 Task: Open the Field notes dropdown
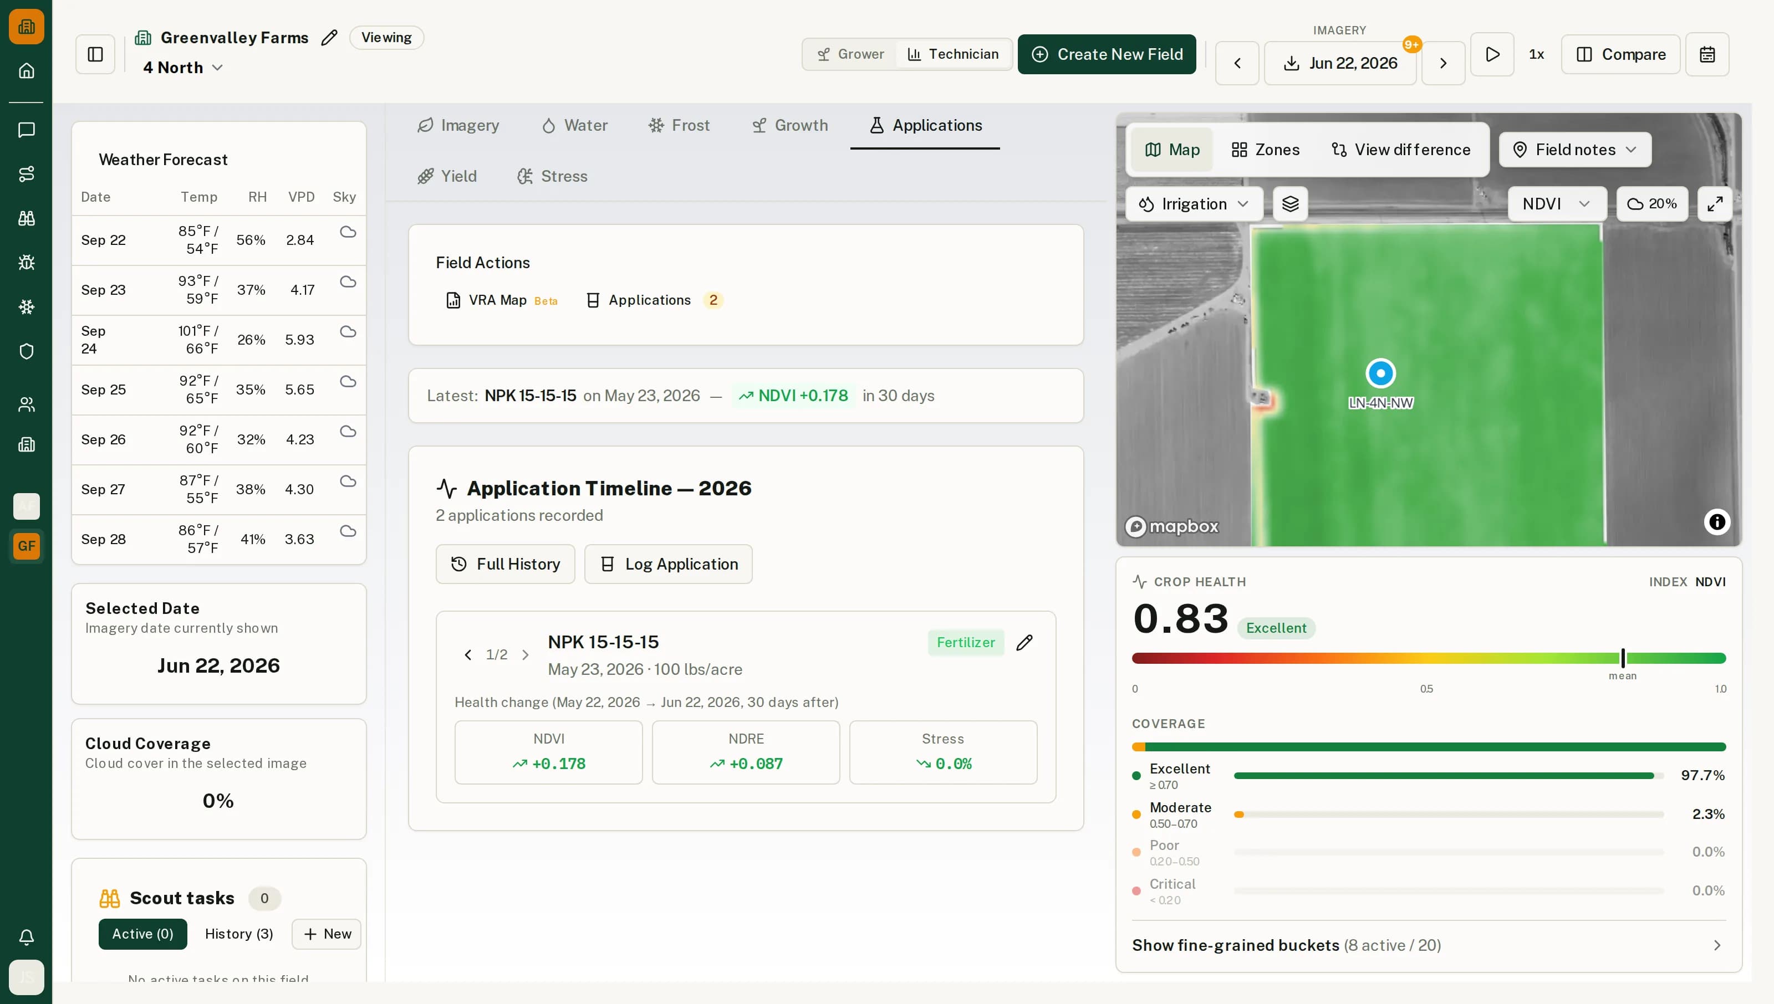pyautogui.click(x=1574, y=150)
